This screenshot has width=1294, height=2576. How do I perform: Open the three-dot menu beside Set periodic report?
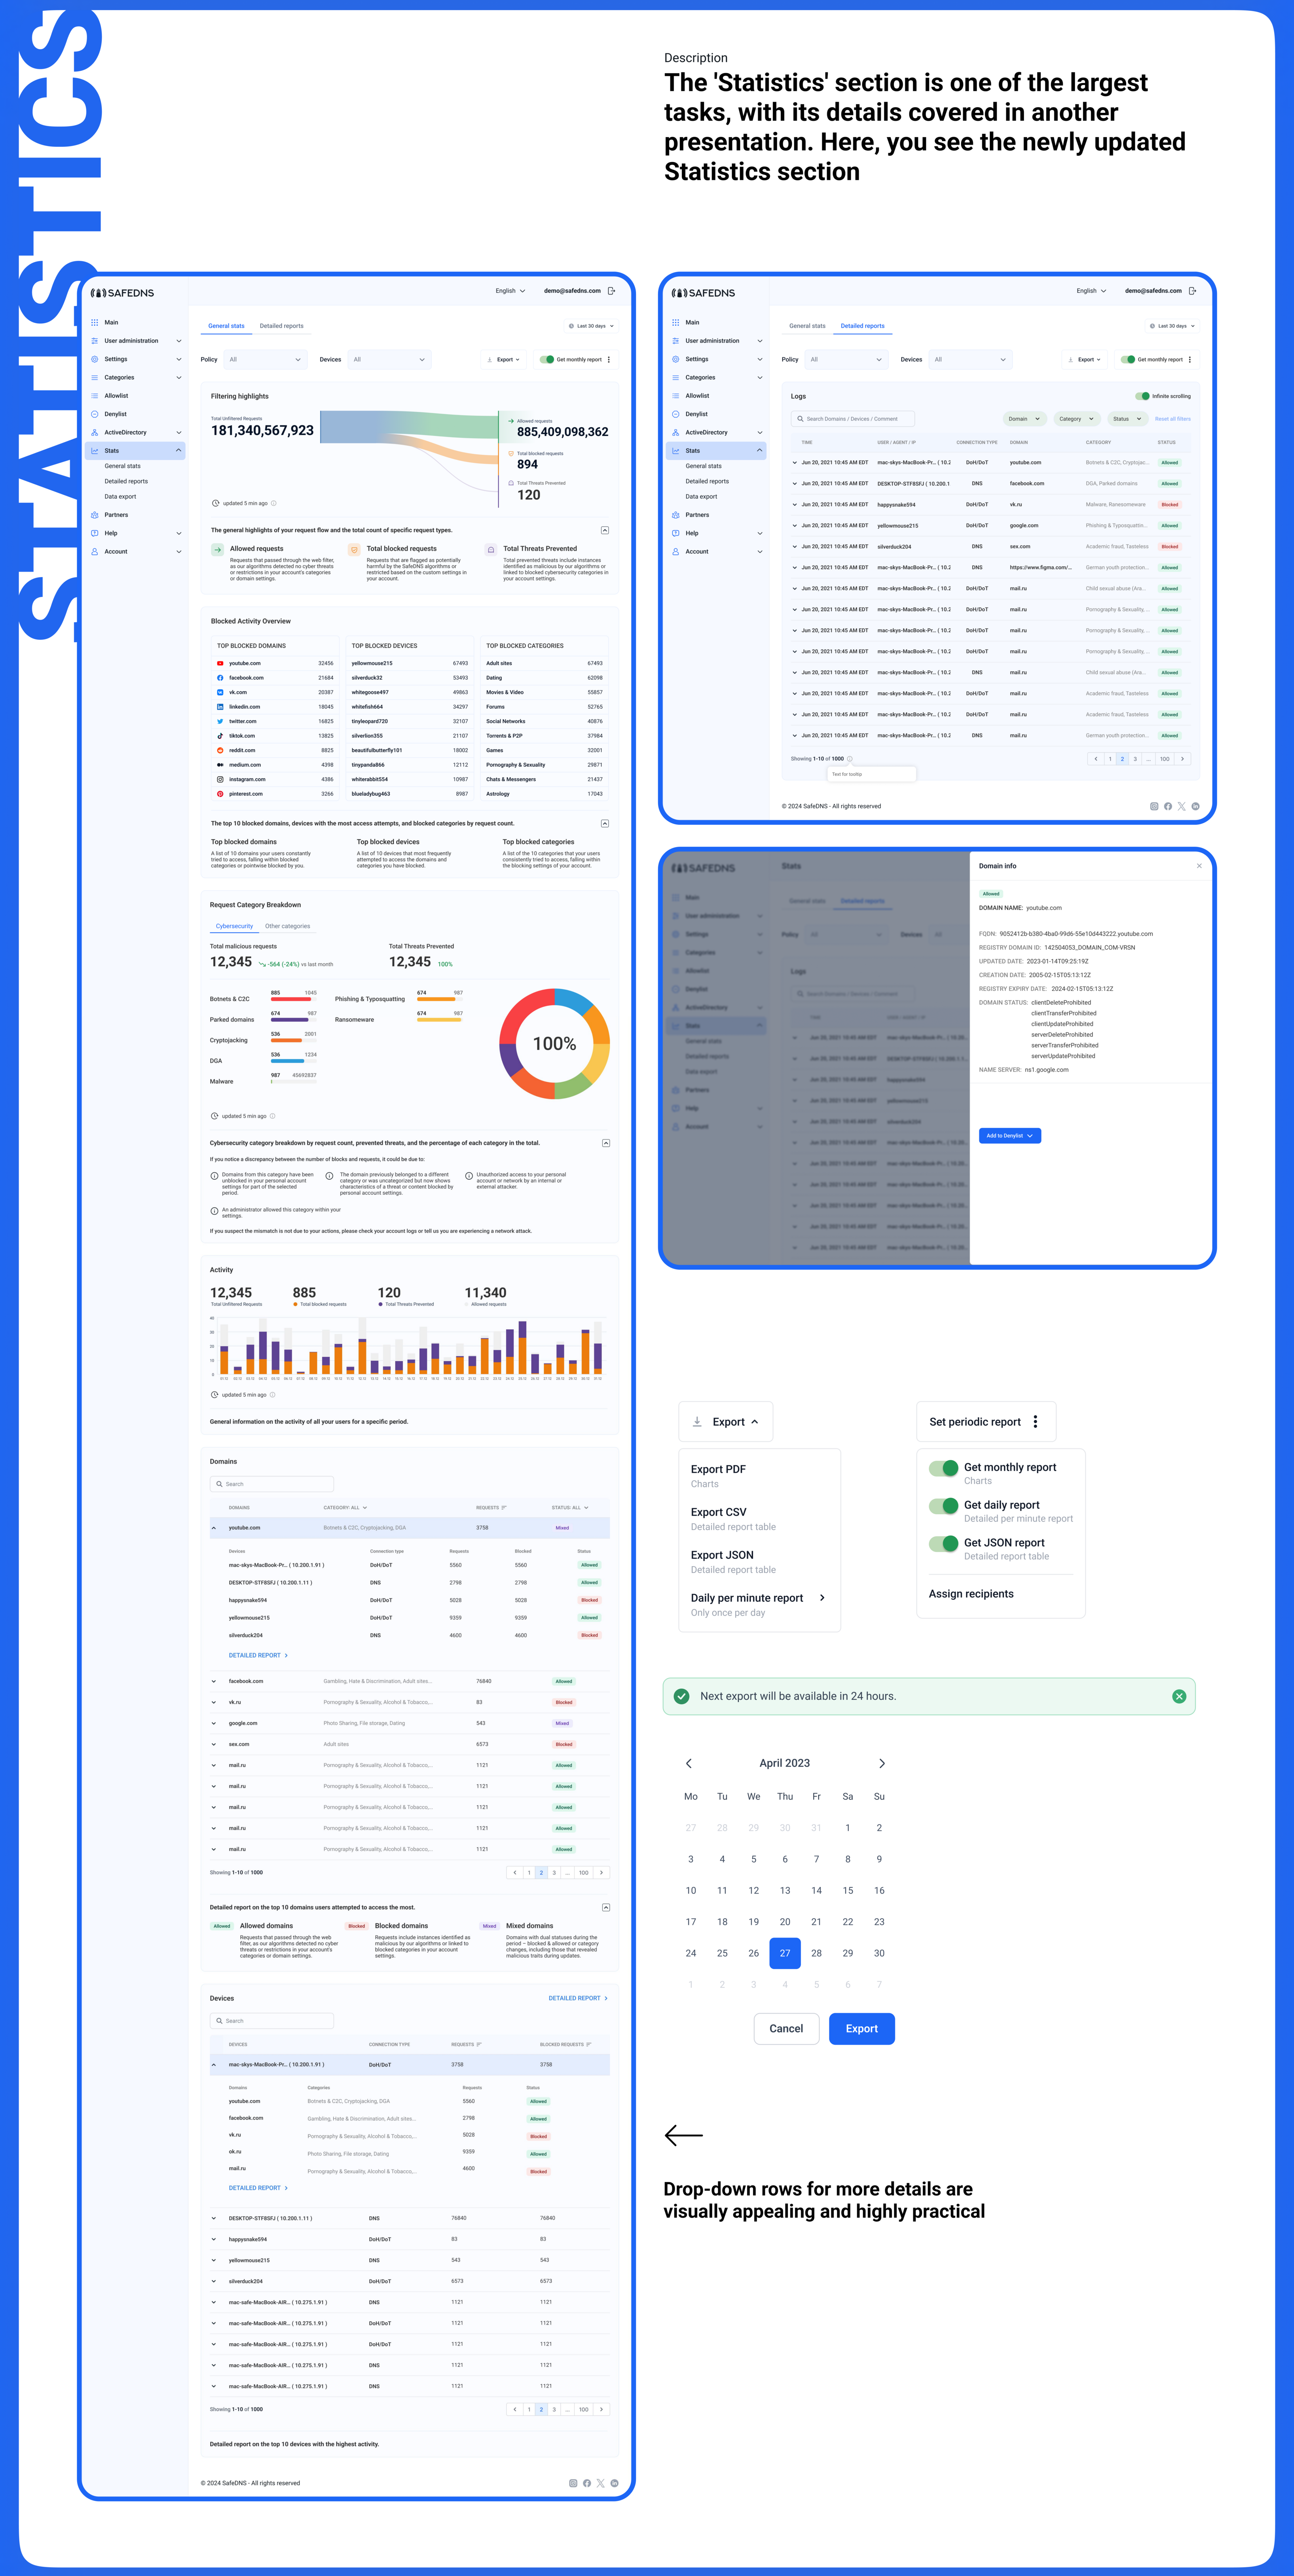(x=1035, y=1422)
